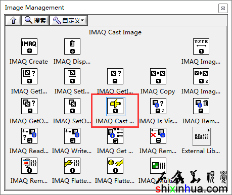The image size is (232, 195).
Task: Pick the IMAQ GetOffset icon
Action: 29,106
